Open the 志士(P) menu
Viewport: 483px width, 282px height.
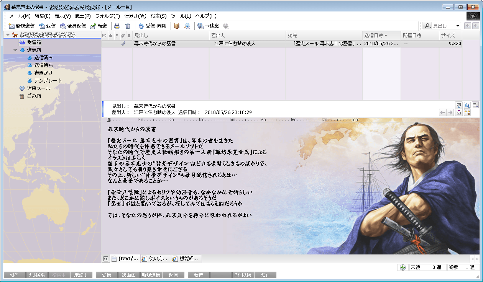tap(83, 16)
